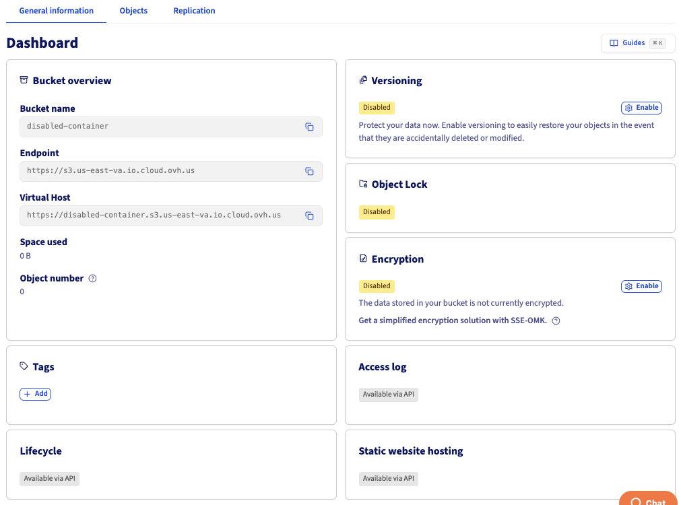Click the 'Protect your data now' description
Screen dimensions: 681x505
pos(507,131)
